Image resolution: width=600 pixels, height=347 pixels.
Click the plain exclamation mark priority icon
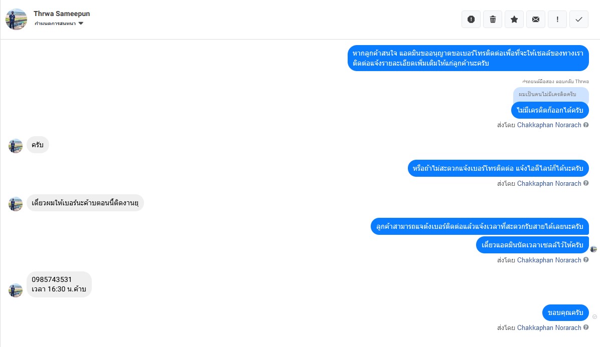(x=557, y=20)
